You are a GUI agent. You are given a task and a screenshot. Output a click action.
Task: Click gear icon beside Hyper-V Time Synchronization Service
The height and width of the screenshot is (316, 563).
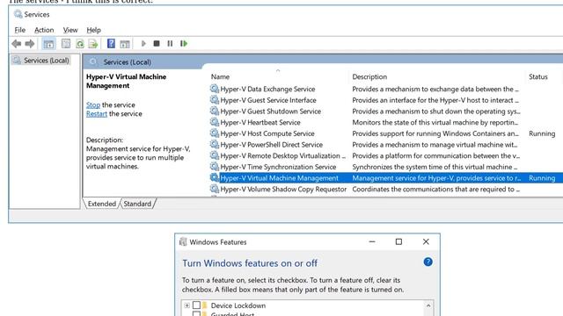coord(215,167)
